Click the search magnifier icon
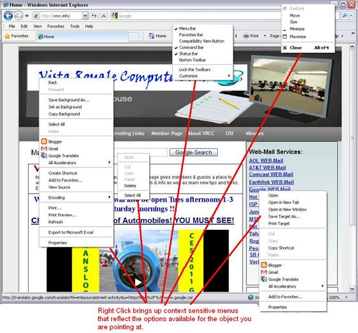Image resolution: width=358 pixels, height=333 pixels. pos(345,15)
